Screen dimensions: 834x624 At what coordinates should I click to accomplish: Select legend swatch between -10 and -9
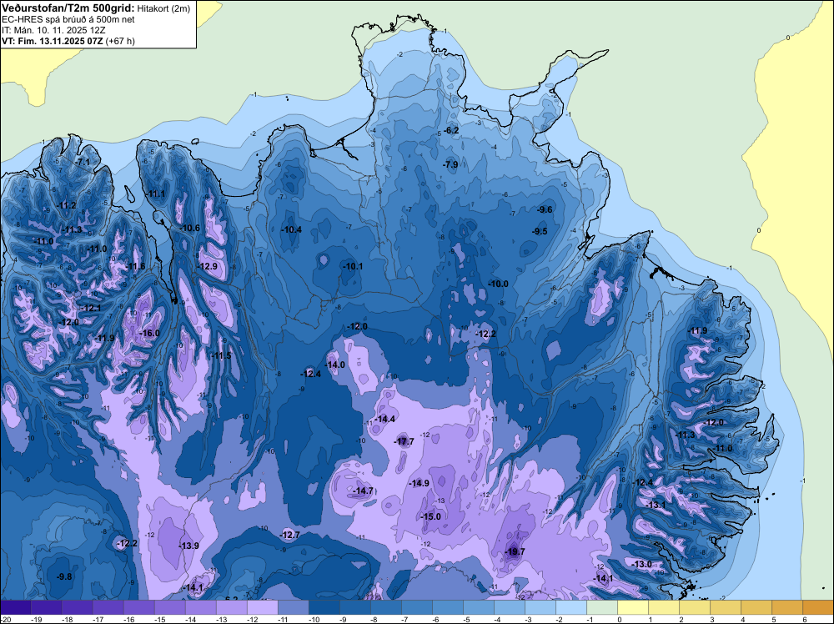pos(324,607)
